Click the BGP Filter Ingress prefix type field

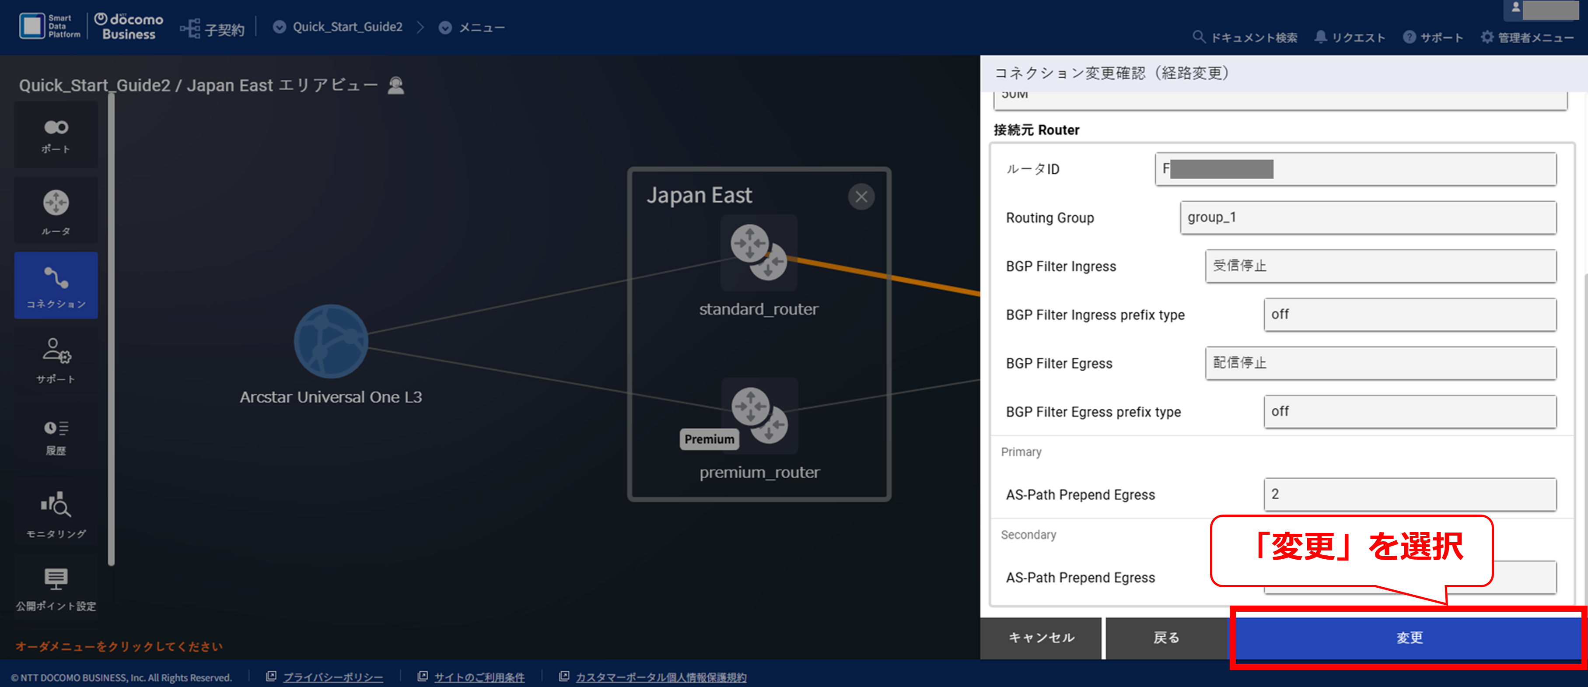click(x=1410, y=315)
